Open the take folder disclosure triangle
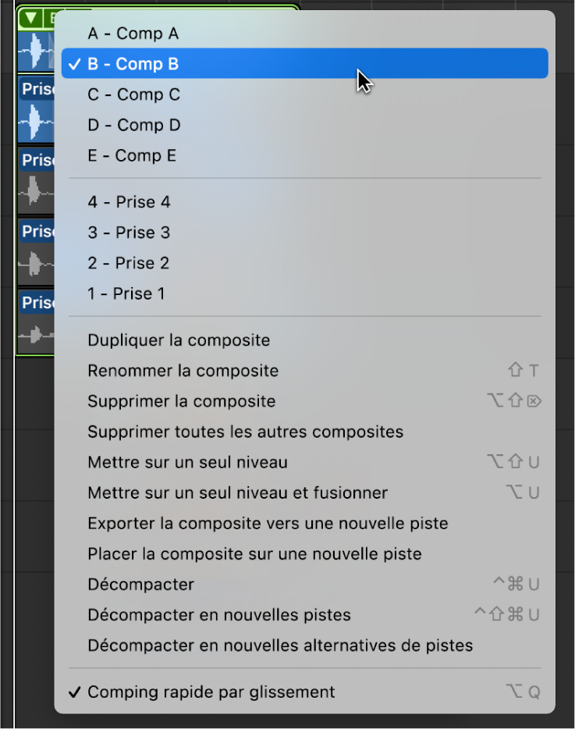Viewport: 575px width, 729px height. coord(30,17)
